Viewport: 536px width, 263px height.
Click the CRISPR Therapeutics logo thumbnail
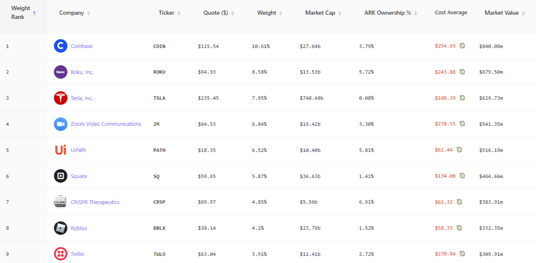click(x=60, y=202)
